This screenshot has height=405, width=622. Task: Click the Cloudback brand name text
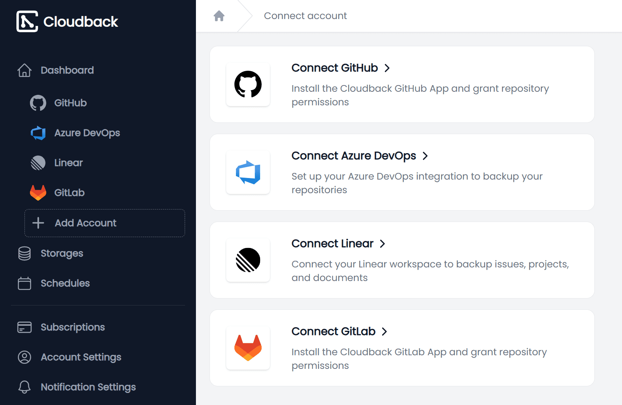click(80, 22)
